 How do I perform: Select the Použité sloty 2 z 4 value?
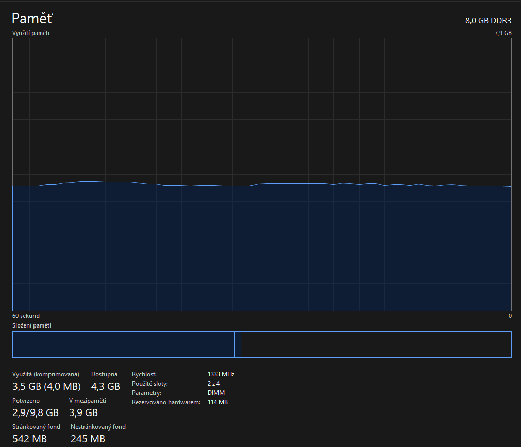[213, 384]
